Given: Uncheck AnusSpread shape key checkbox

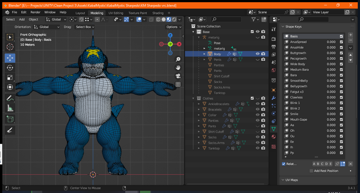Looking at the screenshot, I should (341, 42).
